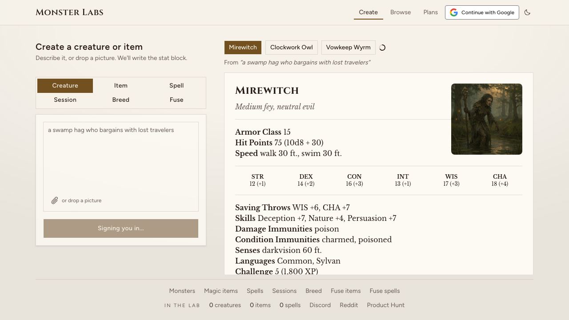Select the Spell type option

[x=176, y=86]
